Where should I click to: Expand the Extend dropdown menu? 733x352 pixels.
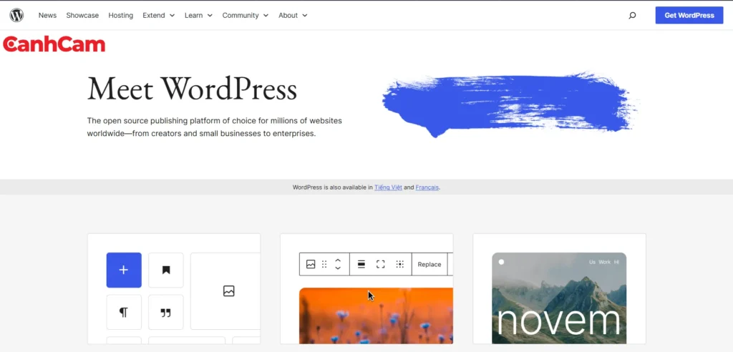point(158,16)
